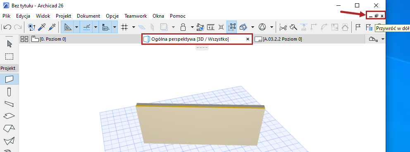
Task: Toggle the XY cursor snap button
Action: 106,27
